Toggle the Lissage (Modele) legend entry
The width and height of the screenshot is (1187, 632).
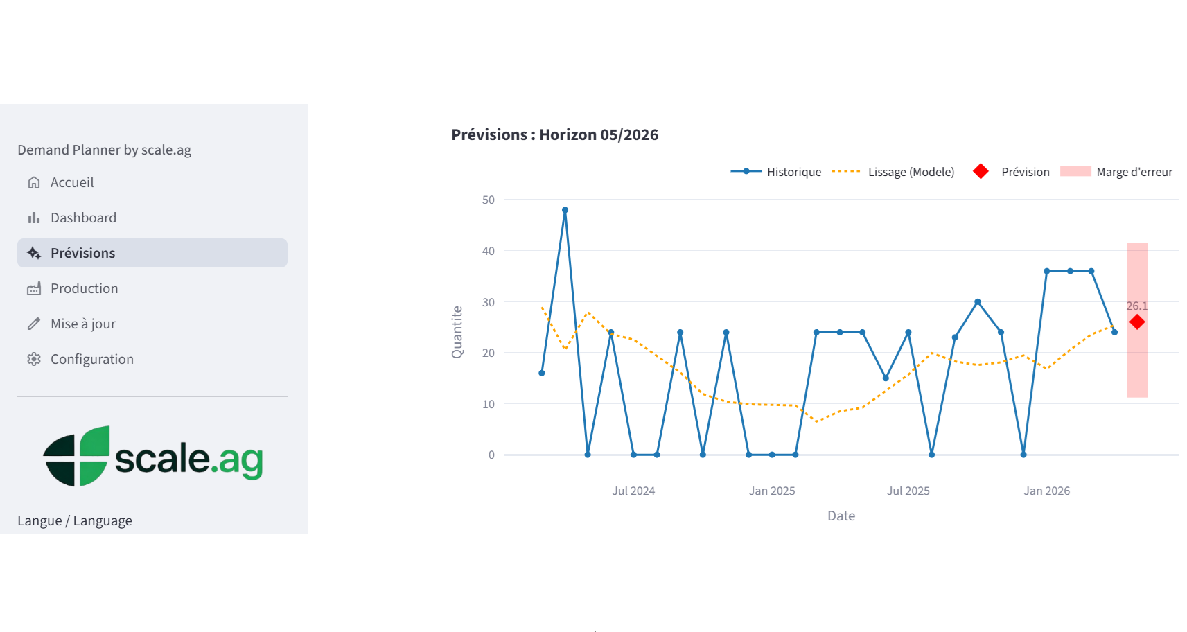tap(893, 172)
